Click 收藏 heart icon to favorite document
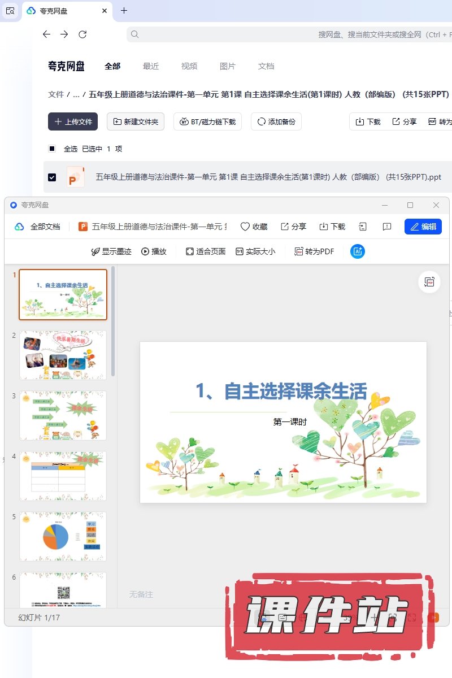Viewport: 452px width, 678px height. pos(245,227)
